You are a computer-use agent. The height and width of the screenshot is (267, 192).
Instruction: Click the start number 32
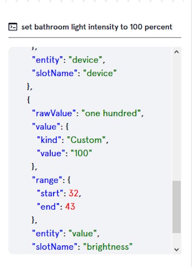click(74, 193)
